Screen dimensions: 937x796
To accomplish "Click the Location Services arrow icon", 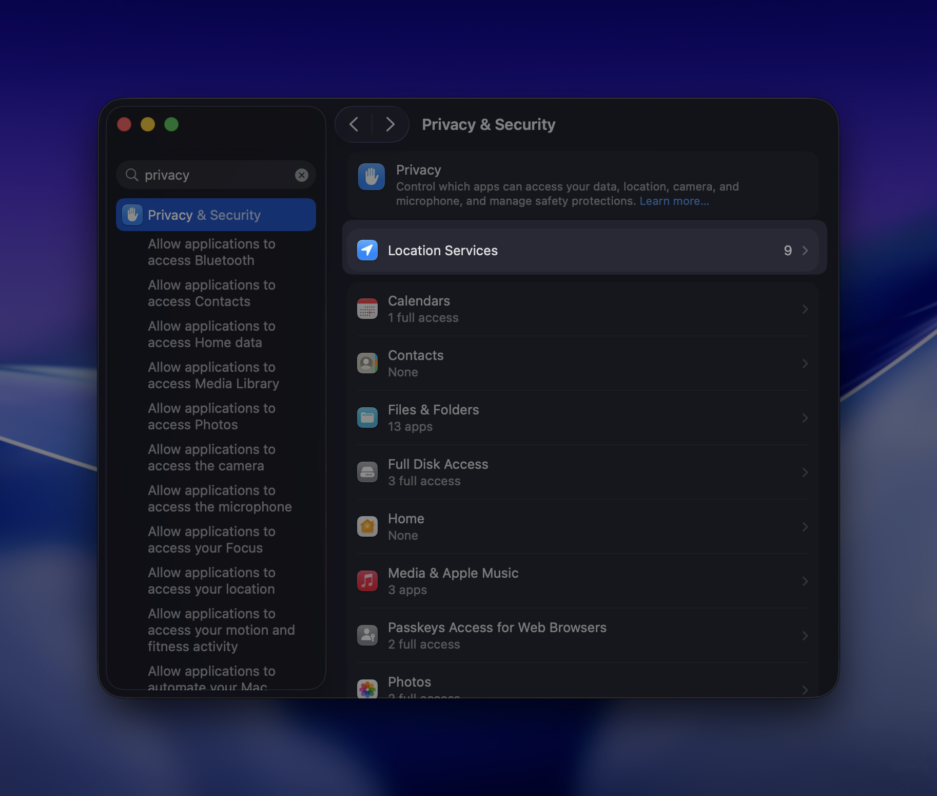I will (367, 251).
